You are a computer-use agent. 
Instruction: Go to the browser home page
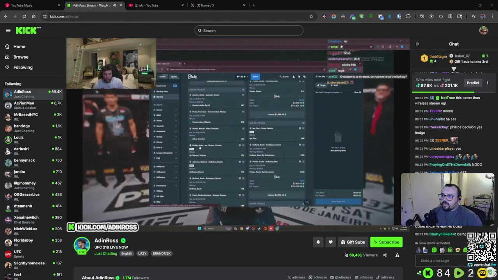click(x=33, y=16)
